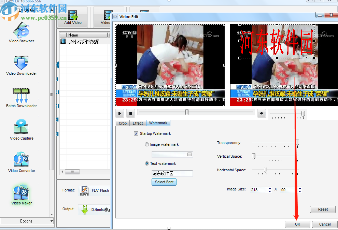
Task: Switch to the Crop tab
Action: pyautogui.click(x=123, y=123)
